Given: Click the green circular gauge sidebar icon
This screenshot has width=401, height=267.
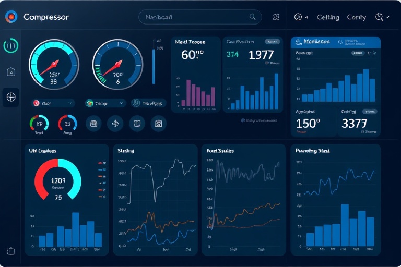Looking at the screenshot, I should (11, 46).
